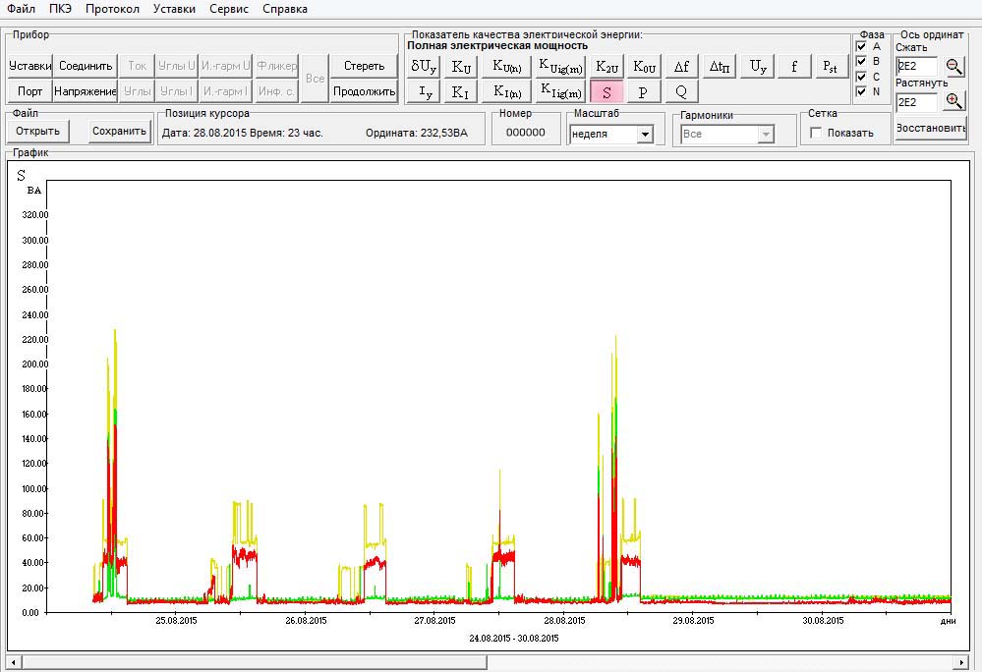
Task: Open the Гармоники Все dropdown
Action: pyautogui.click(x=766, y=134)
